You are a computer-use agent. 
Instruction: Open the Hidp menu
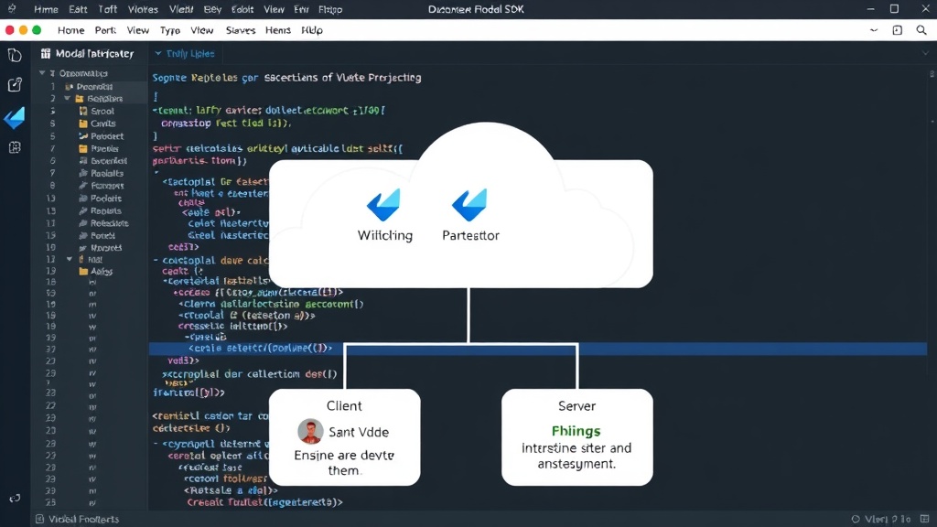pos(312,30)
